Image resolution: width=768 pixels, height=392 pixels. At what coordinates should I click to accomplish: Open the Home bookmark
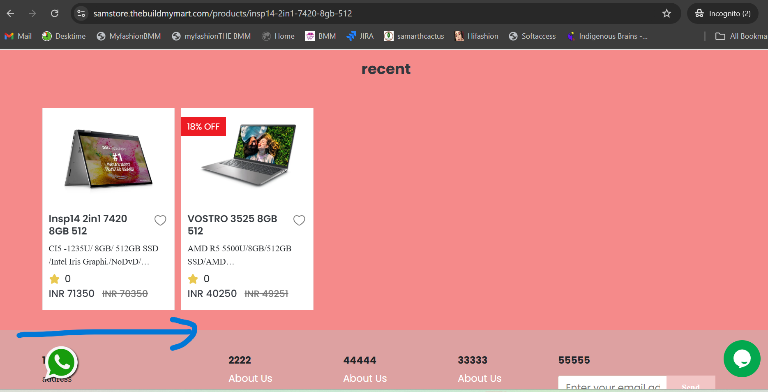pos(279,36)
